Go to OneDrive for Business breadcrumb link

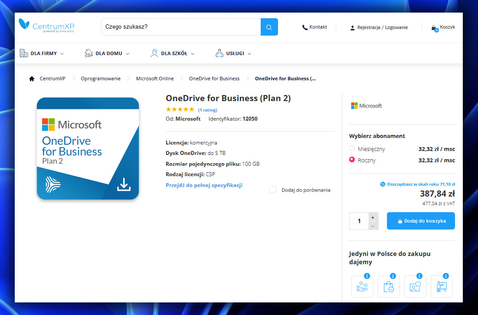pos(214,79)
